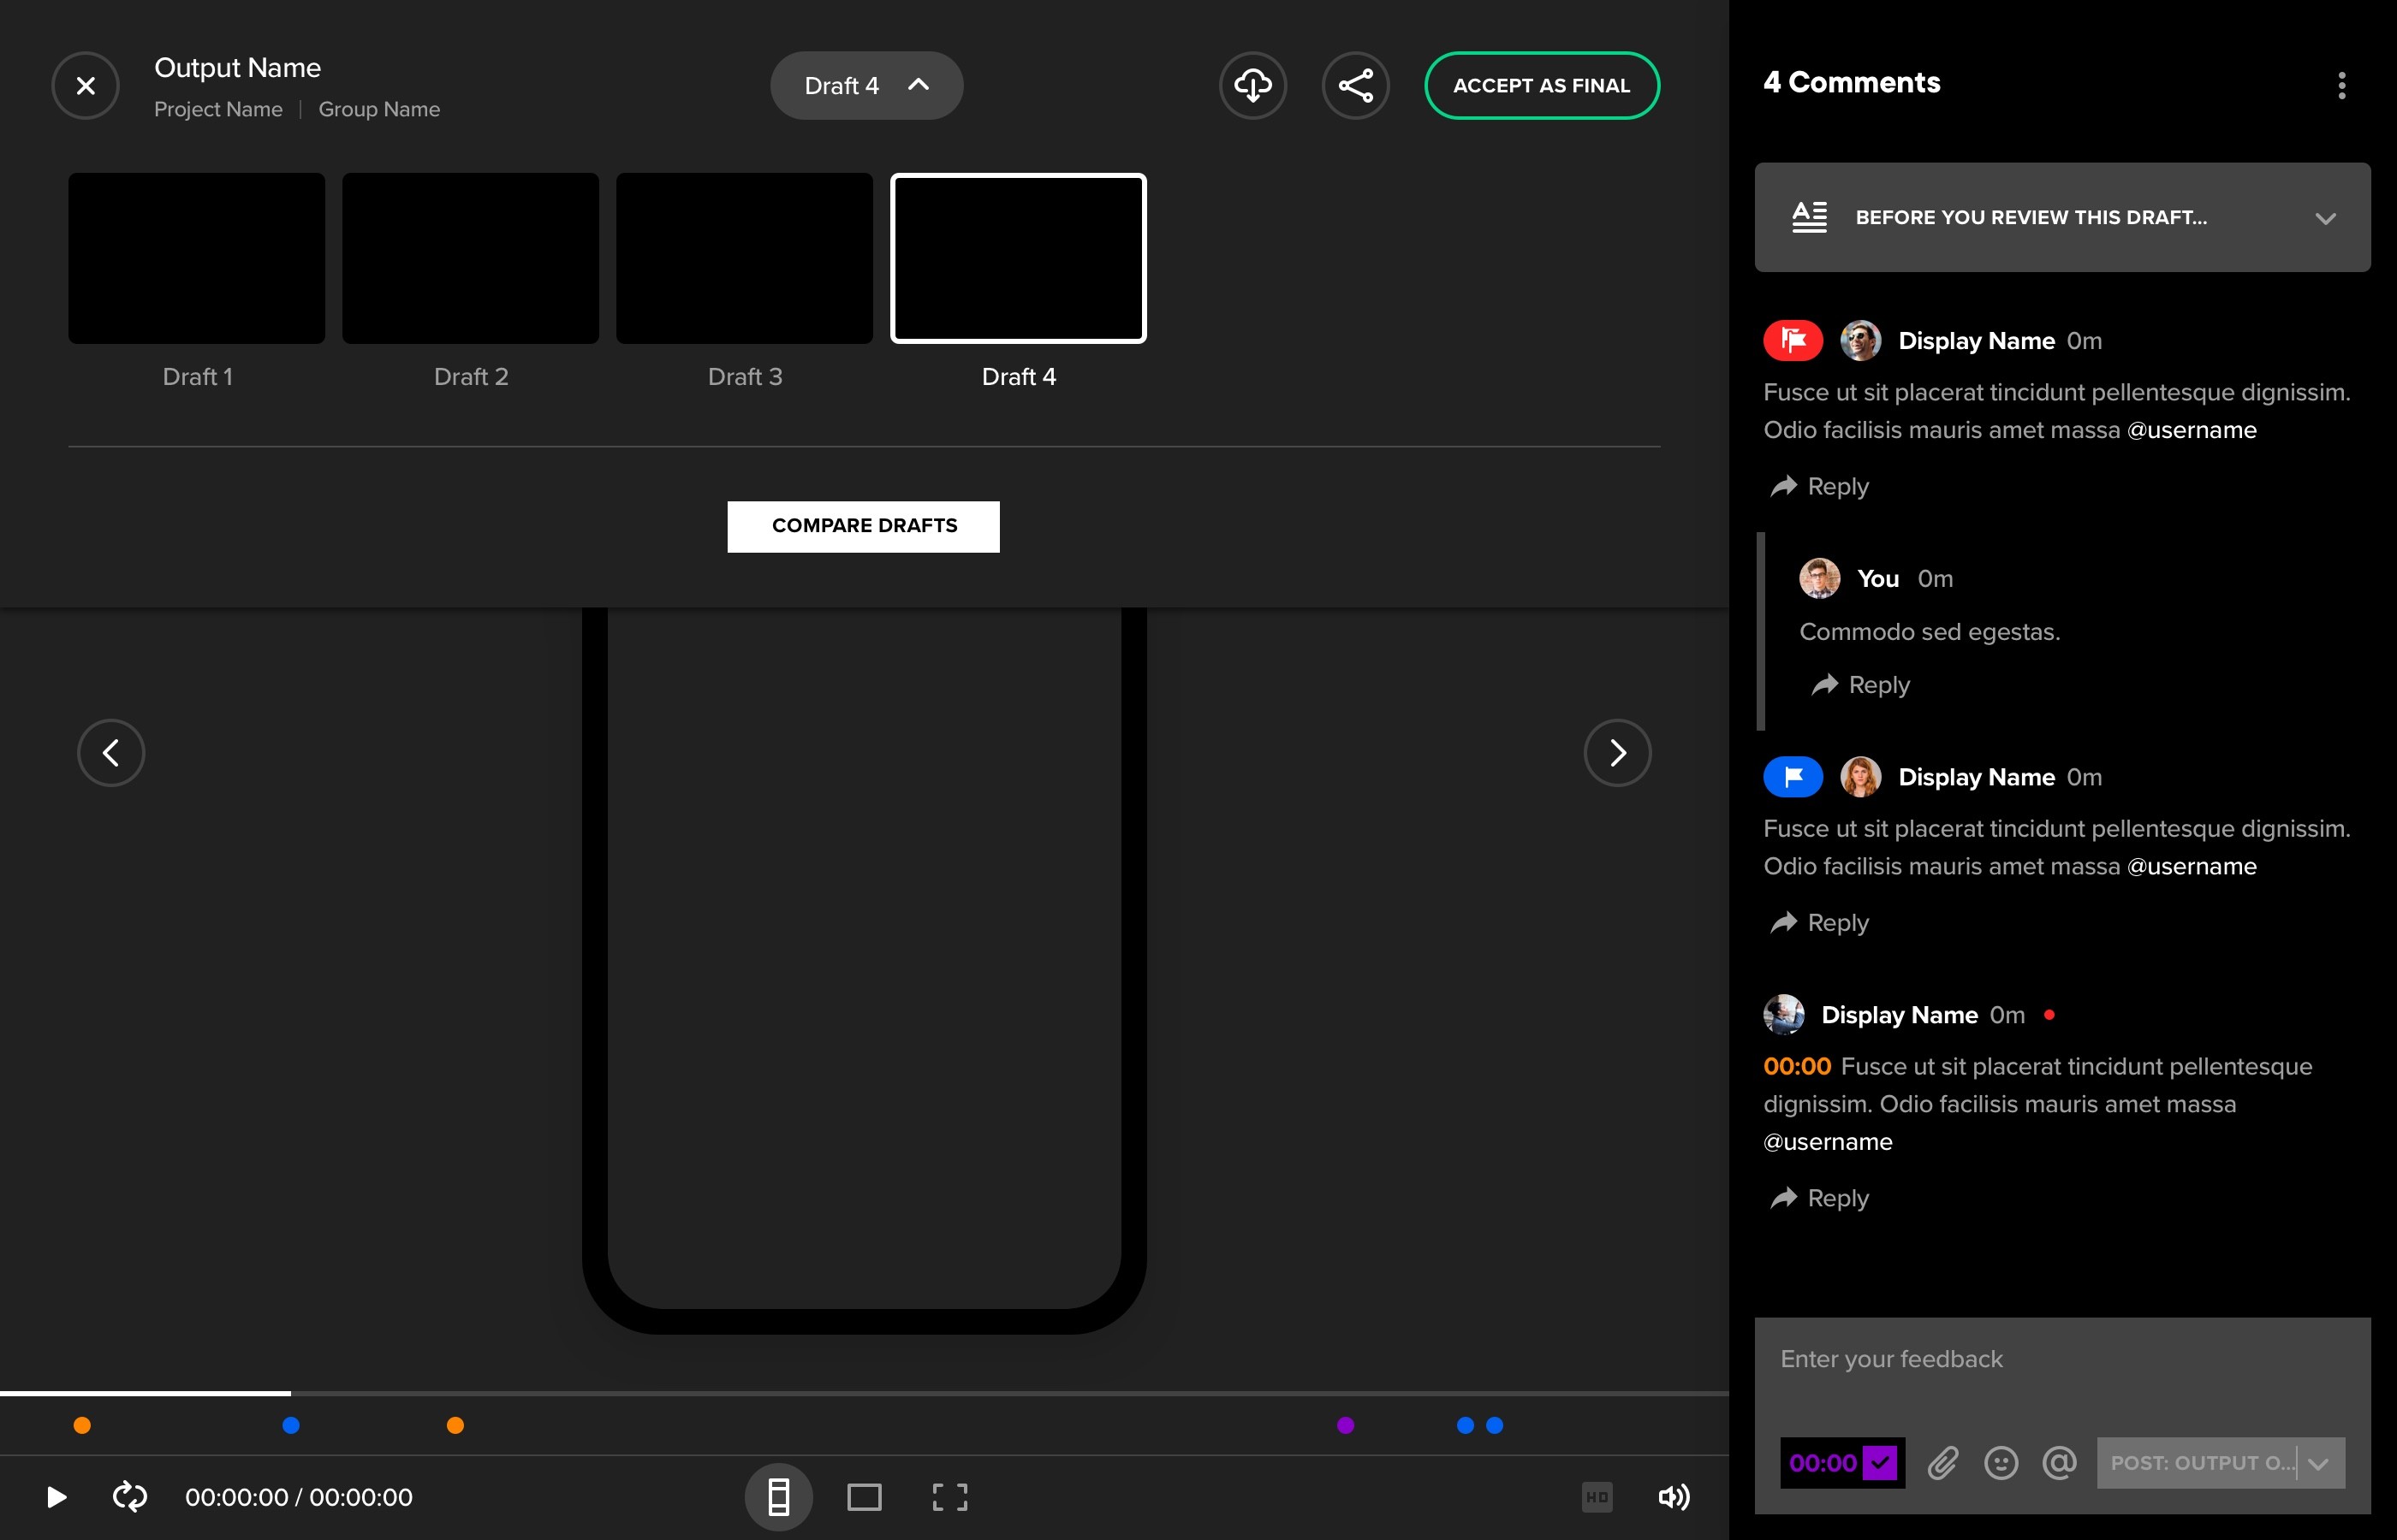Mute audio with the speaker icon

click(x=1673, y=1497)
